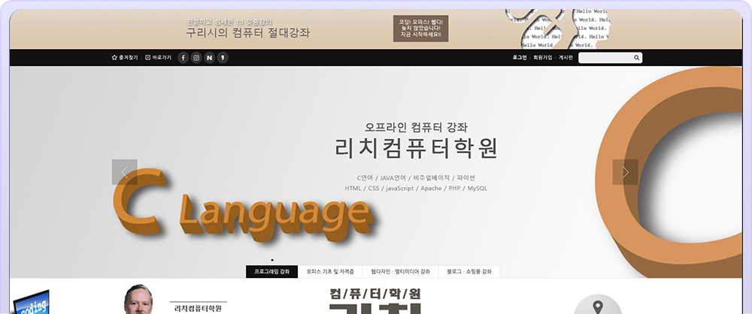This screenshot has width=752, height=314.
Task: Click the carousel indicator dot
Action: click(272, 259)
